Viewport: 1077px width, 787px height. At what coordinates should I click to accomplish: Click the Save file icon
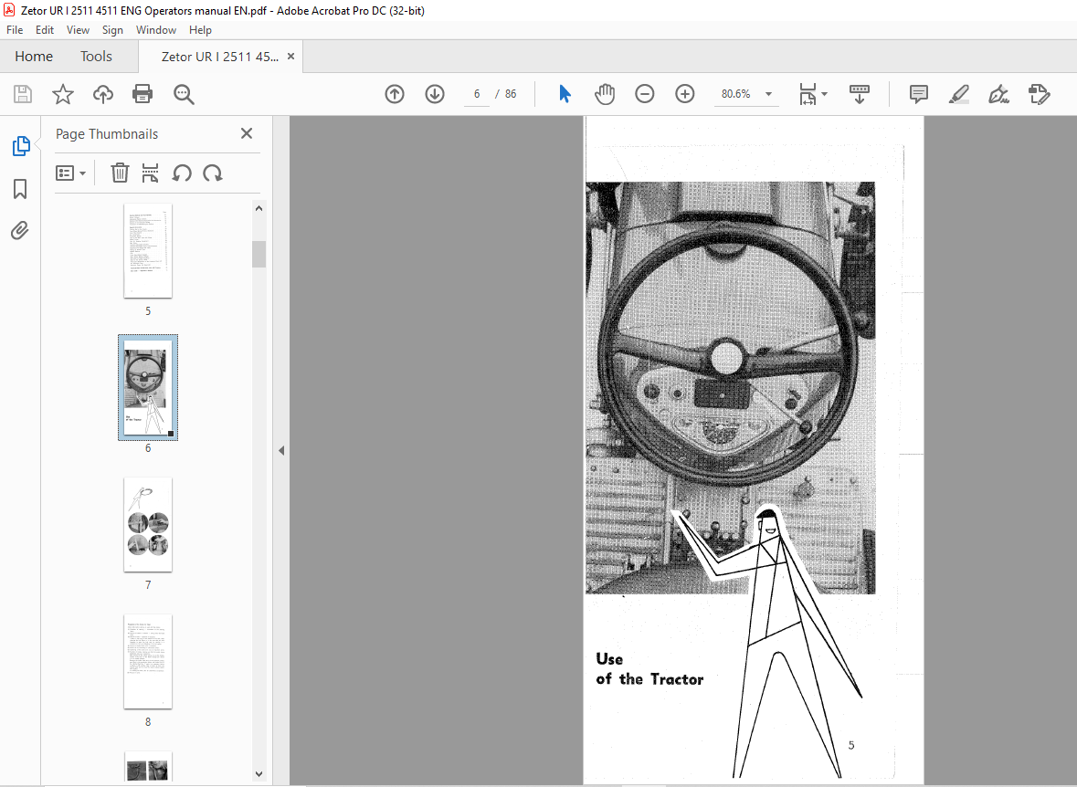pyautogui.click(x=23, y=94)
